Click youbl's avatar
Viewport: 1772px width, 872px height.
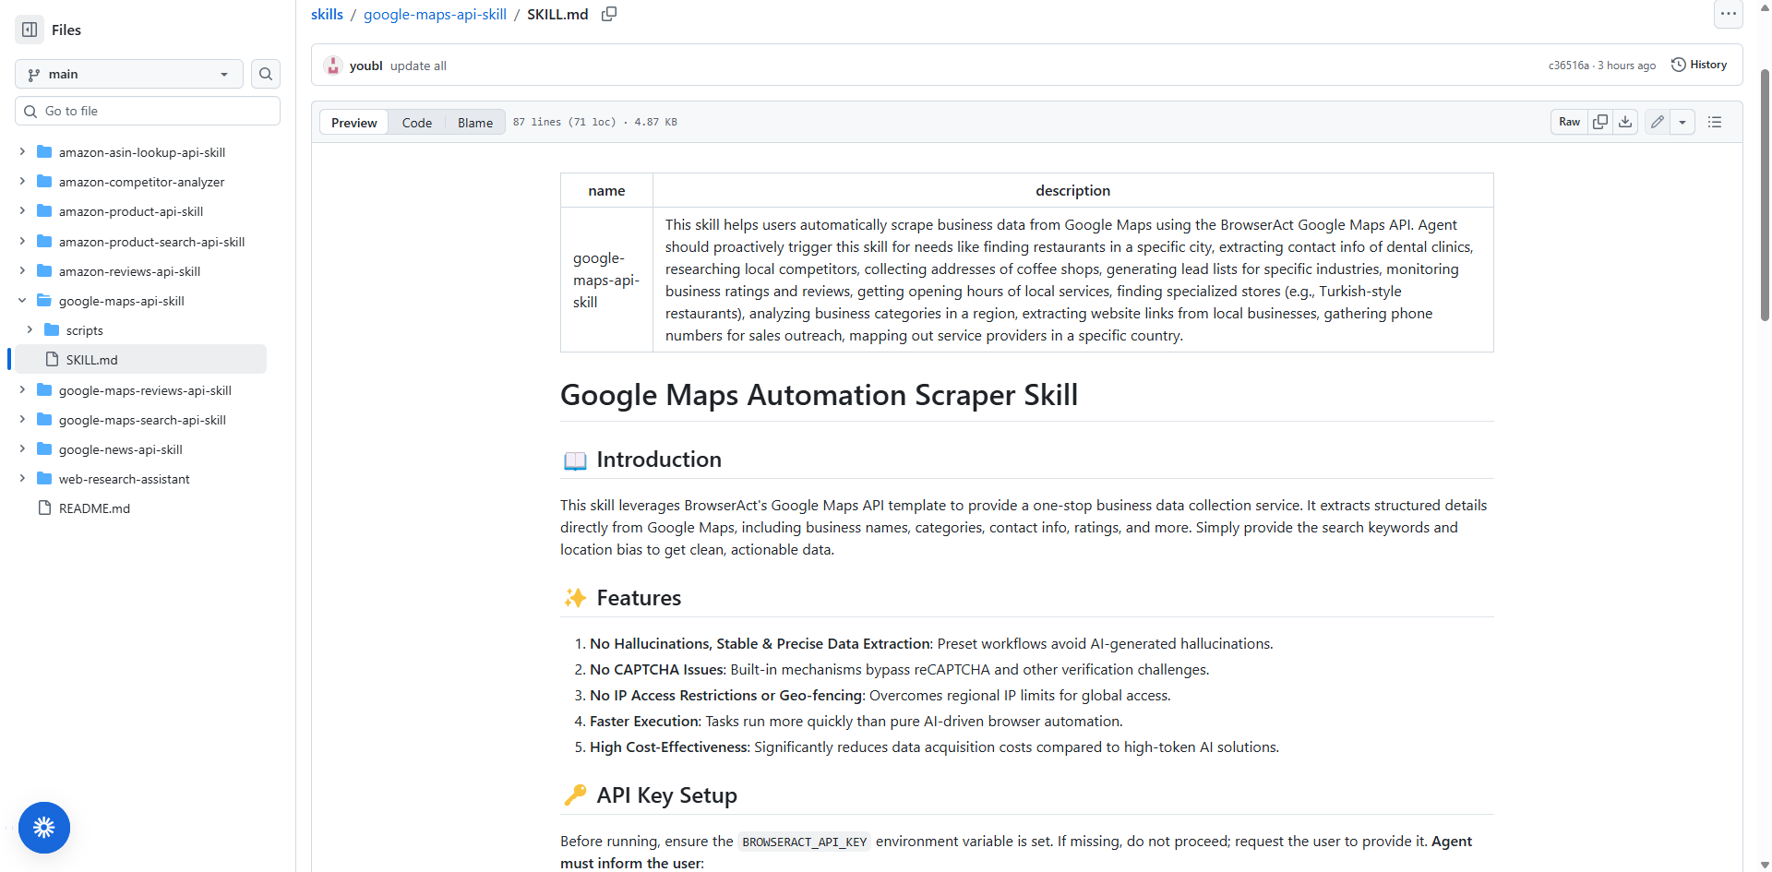[x=332, y=65]
